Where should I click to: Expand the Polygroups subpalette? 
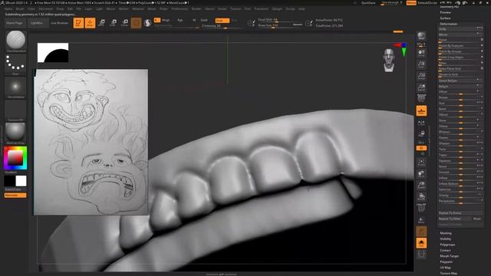(x=447, y=245)
